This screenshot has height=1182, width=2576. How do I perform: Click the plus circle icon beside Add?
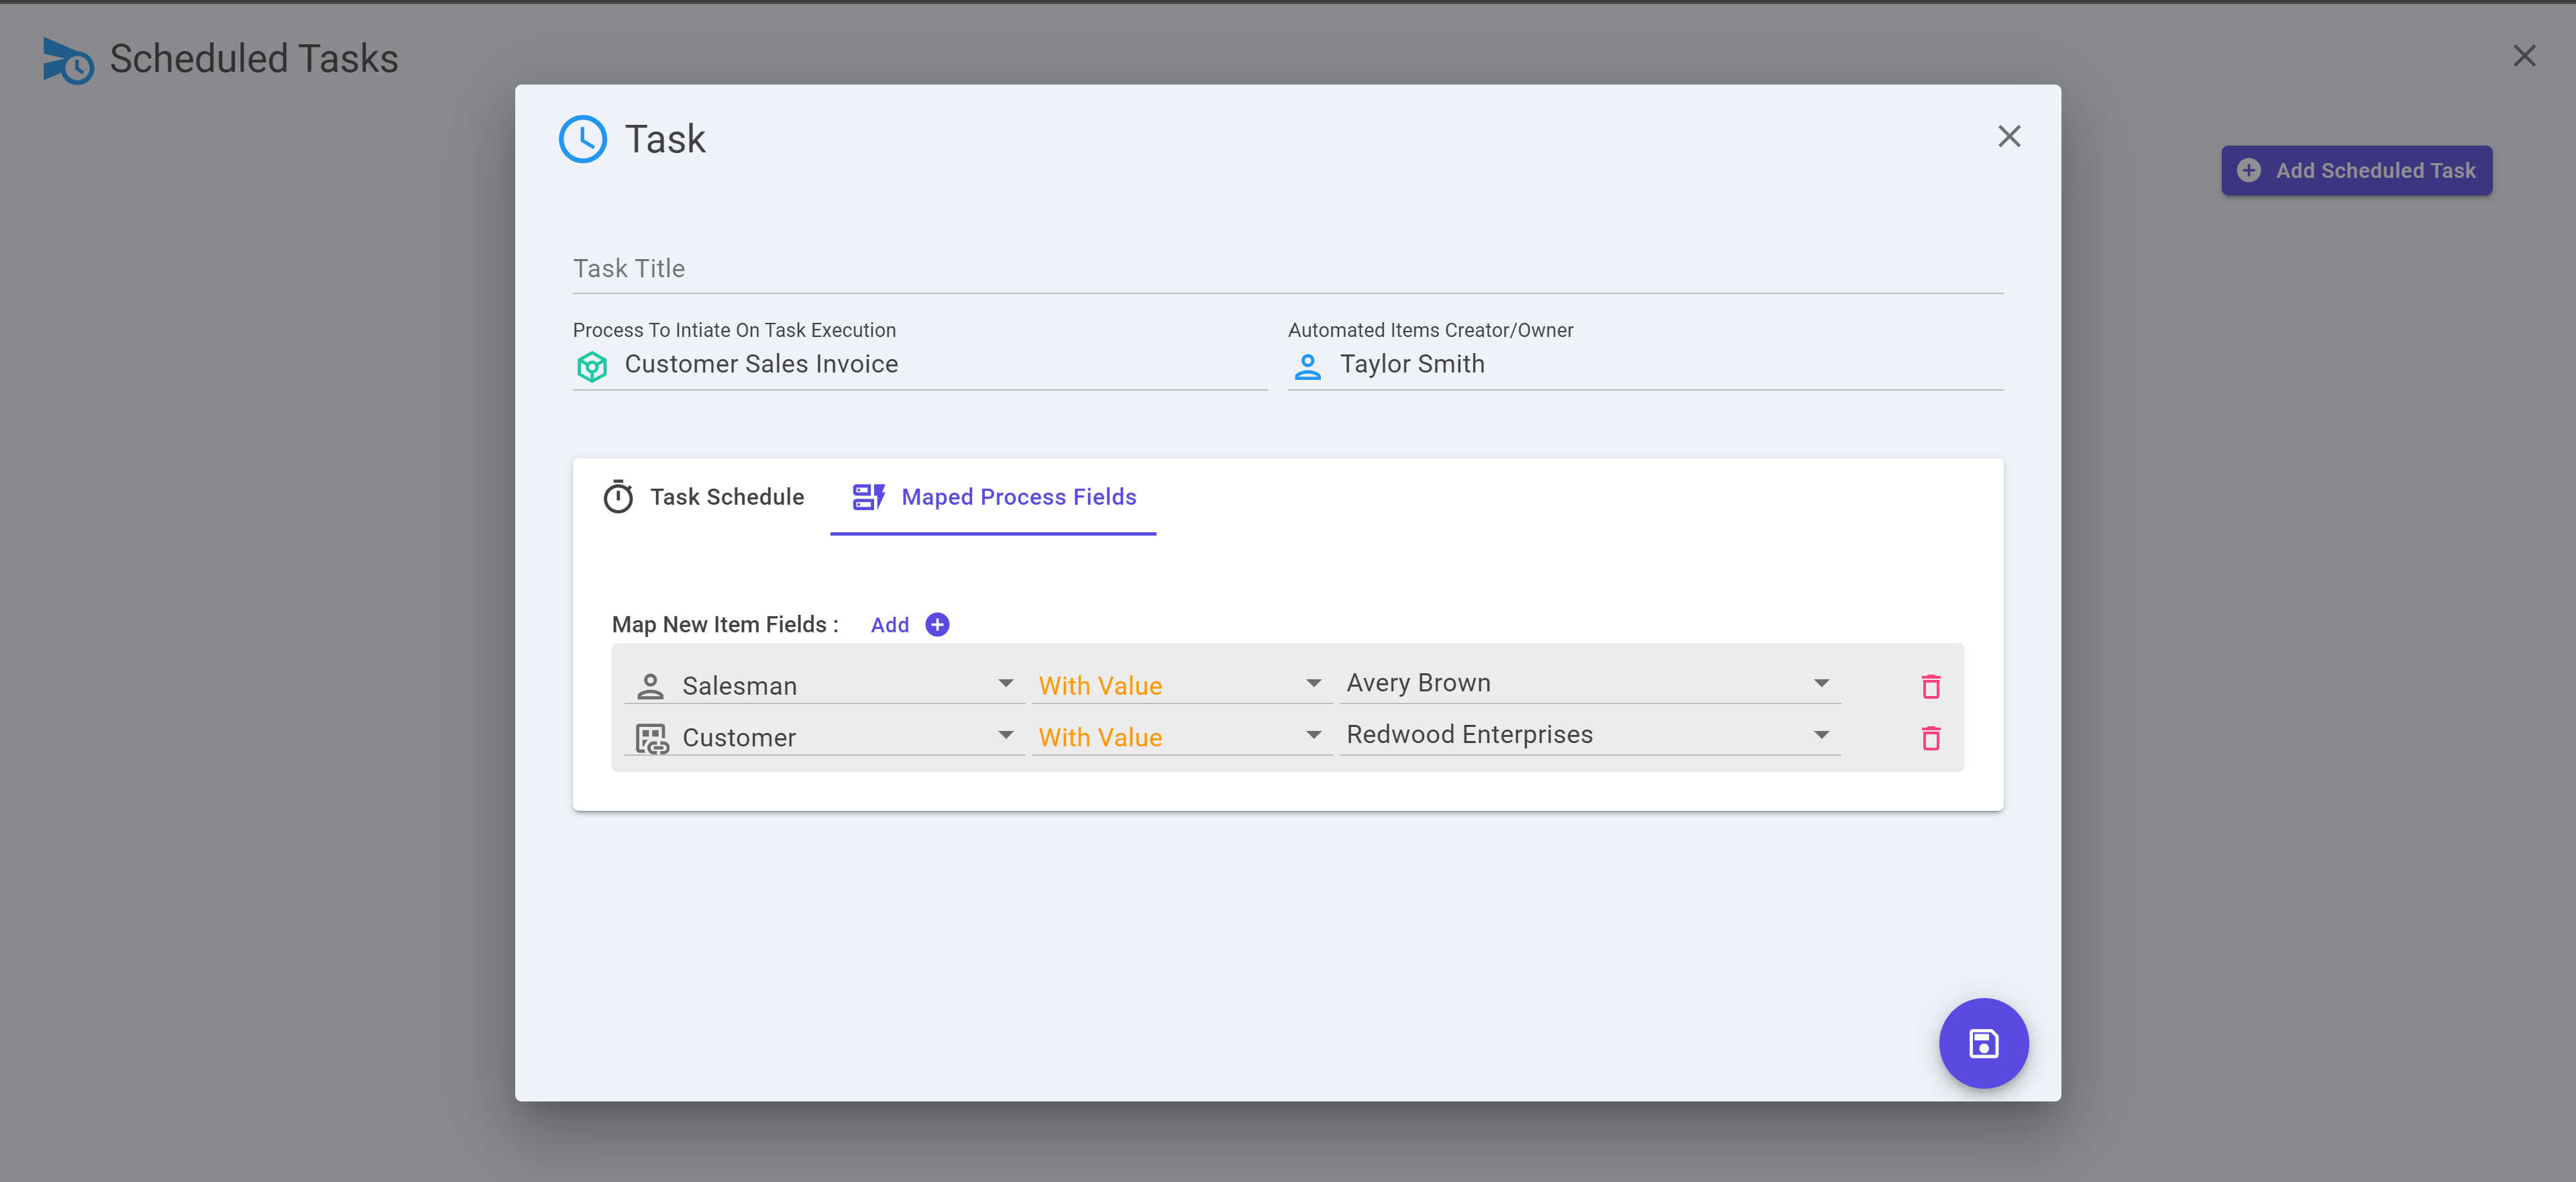point(937,626)
